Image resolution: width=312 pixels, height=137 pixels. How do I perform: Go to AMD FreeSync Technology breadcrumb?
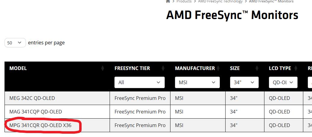click(220, 2)
